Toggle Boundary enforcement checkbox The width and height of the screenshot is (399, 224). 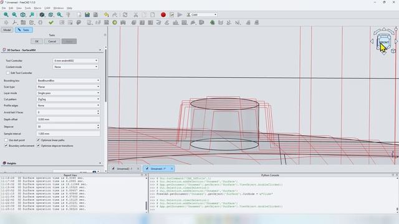pyautogui.click(x=6, y=146)
